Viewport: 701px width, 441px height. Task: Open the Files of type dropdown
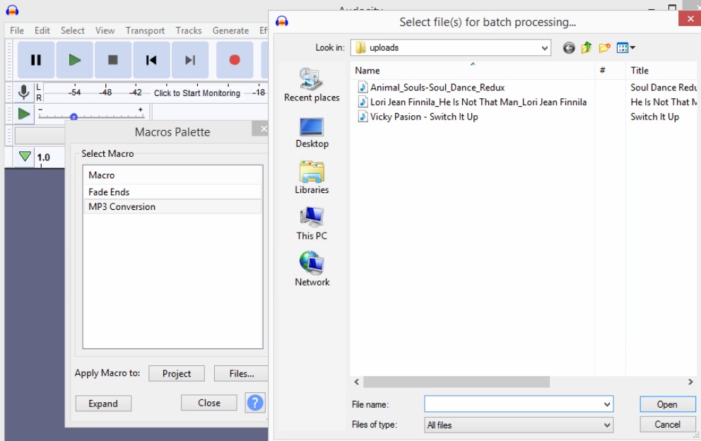click(x=519, y=425)
